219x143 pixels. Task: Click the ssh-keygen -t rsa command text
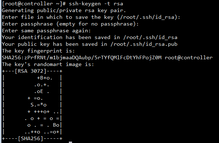pyautogui.click(x=96, y=4)
